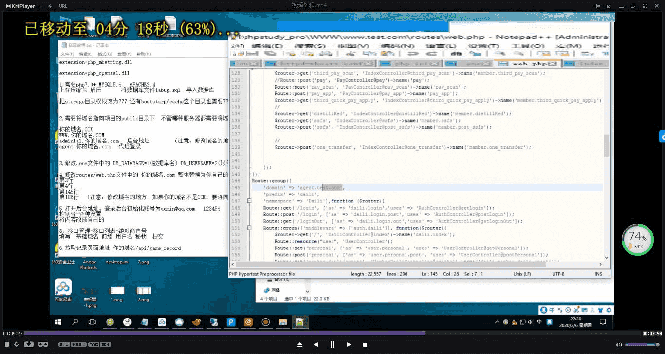Click the 74% memory monitor widget
The width and height of the screenshot is (665, 354).
click(638, 240)
